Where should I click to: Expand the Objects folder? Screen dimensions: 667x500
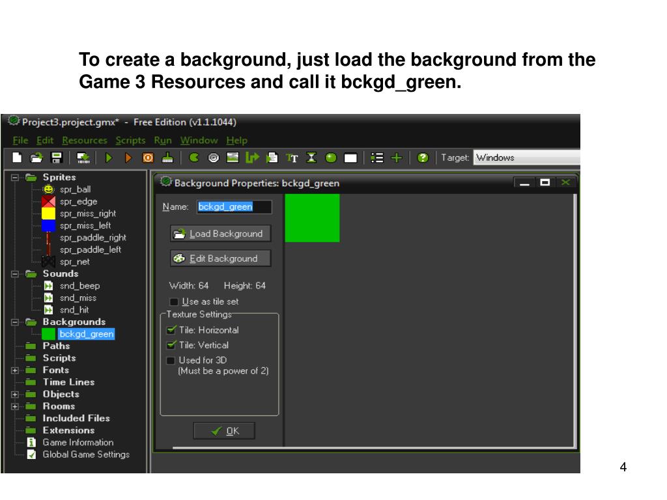click(15, 395)
